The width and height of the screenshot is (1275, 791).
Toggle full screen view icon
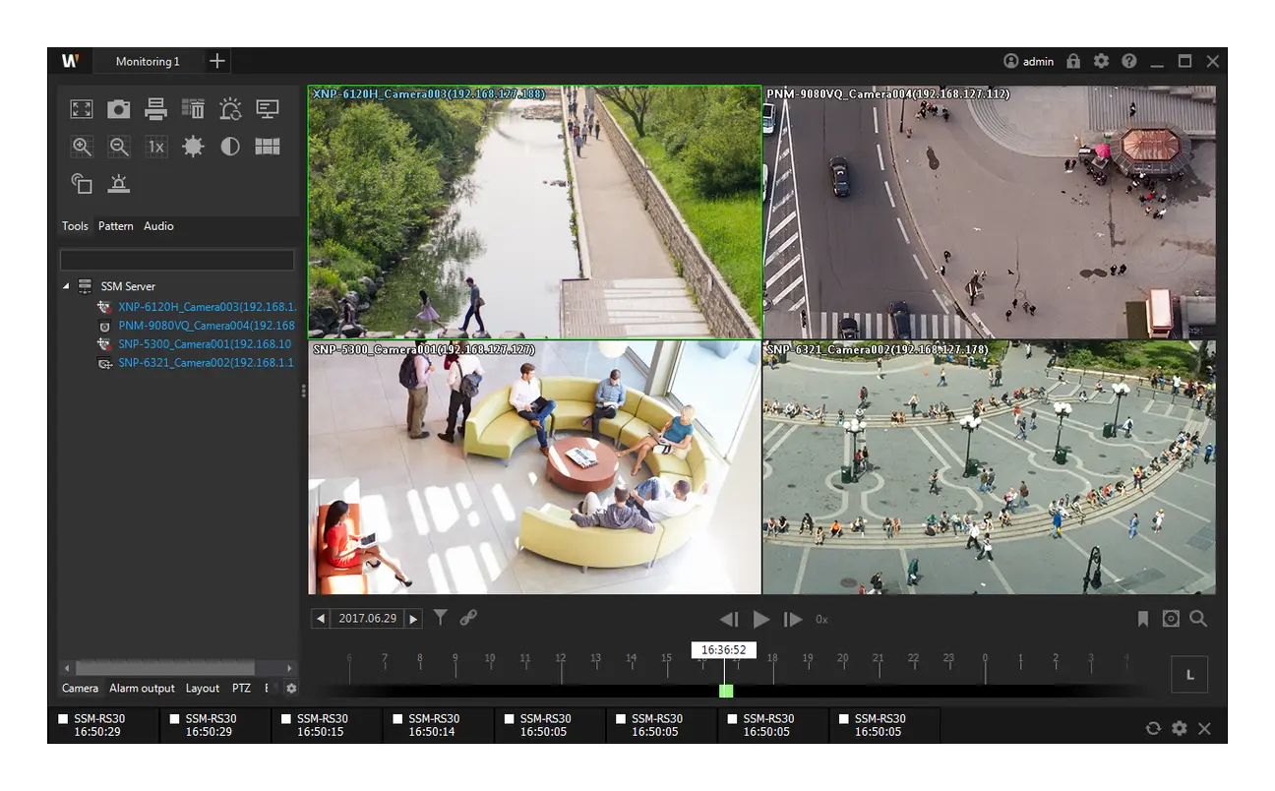(82, 109)
